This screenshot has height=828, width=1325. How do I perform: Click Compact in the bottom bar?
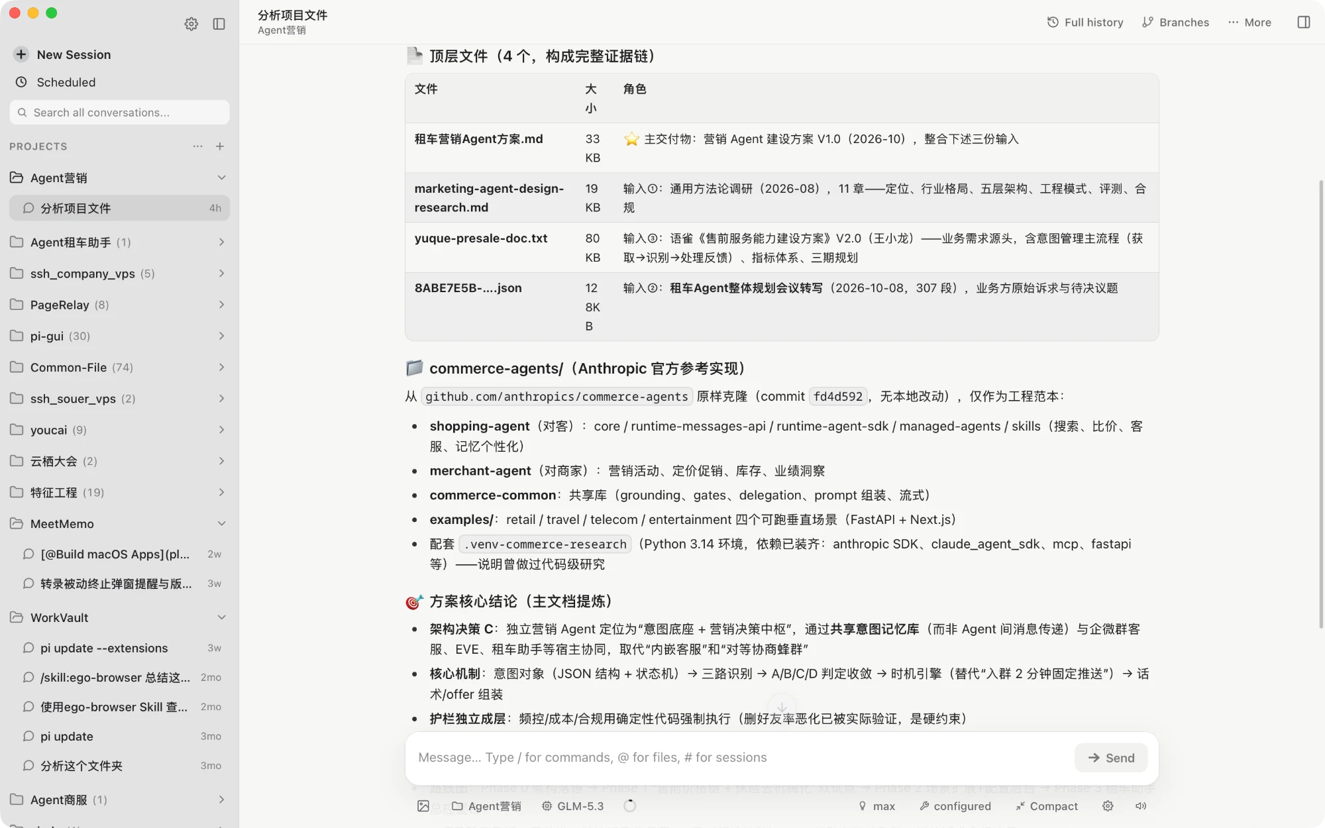click(x=1047, y=806)
